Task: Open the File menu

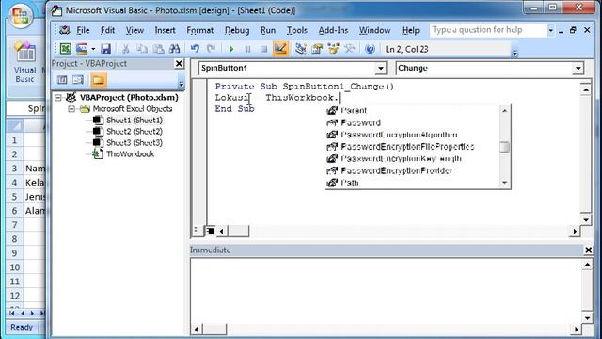Action: (83, 30)
